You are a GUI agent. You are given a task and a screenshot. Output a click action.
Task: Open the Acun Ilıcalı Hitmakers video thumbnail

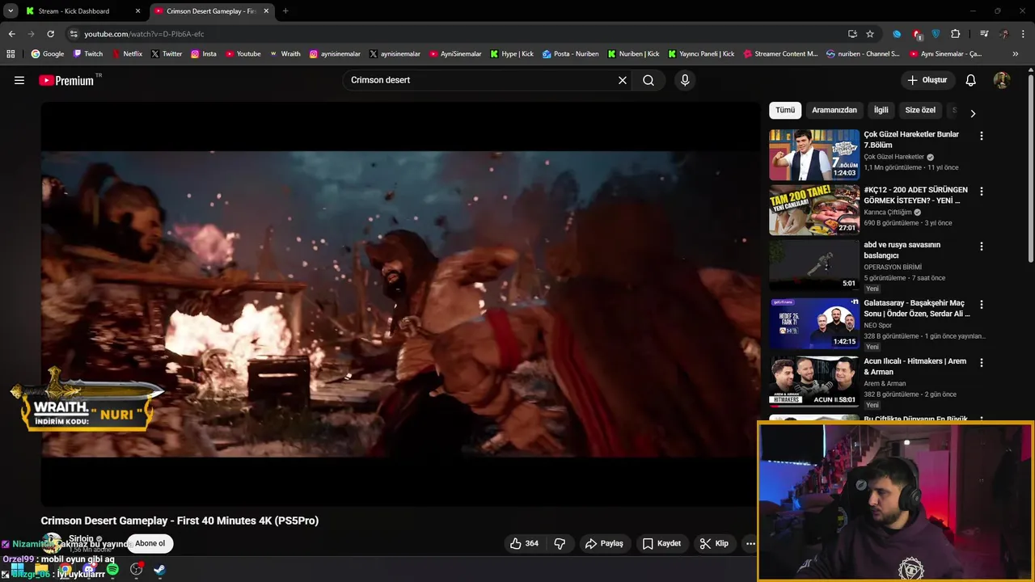(814, 382)
